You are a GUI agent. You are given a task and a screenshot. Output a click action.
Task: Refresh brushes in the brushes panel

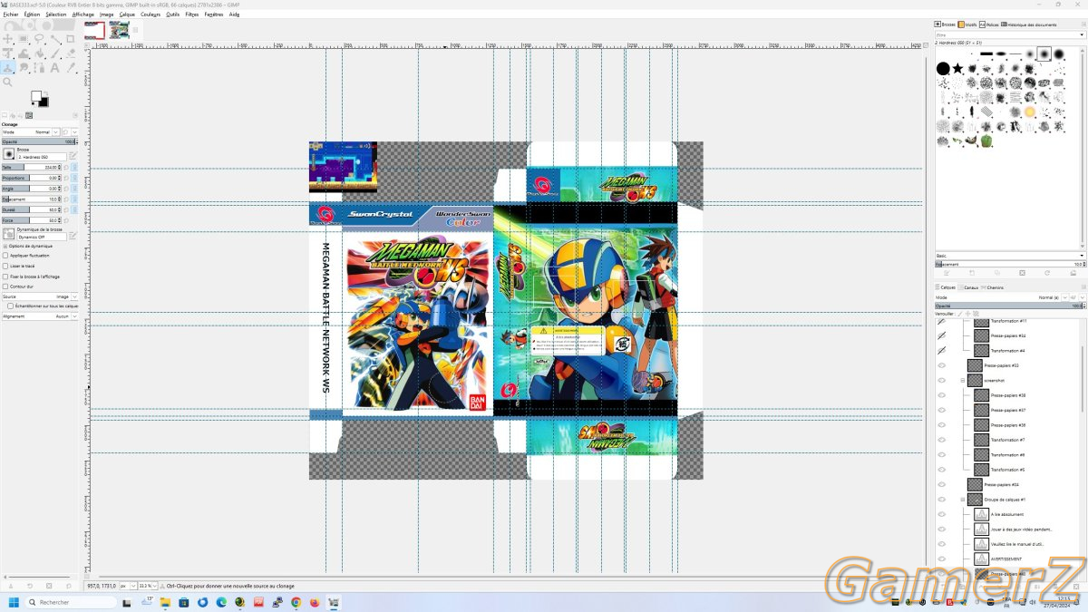pos(1047,273)
